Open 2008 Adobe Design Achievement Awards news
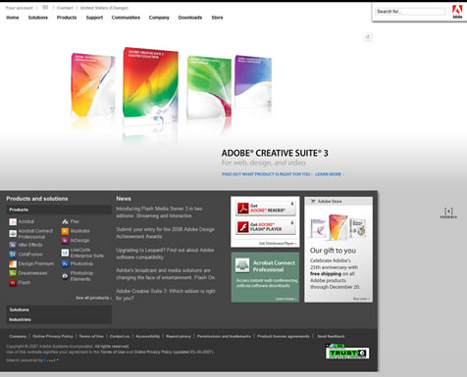 tap(166, 233)
